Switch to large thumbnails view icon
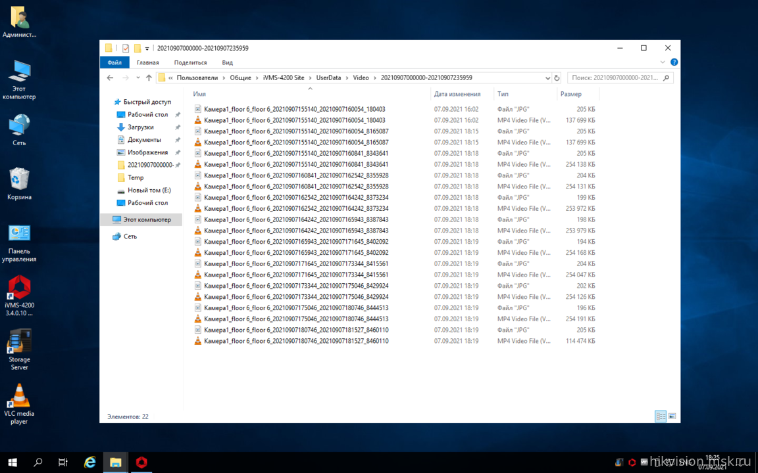This screenshot has width=758, height=473. [672, 416]
